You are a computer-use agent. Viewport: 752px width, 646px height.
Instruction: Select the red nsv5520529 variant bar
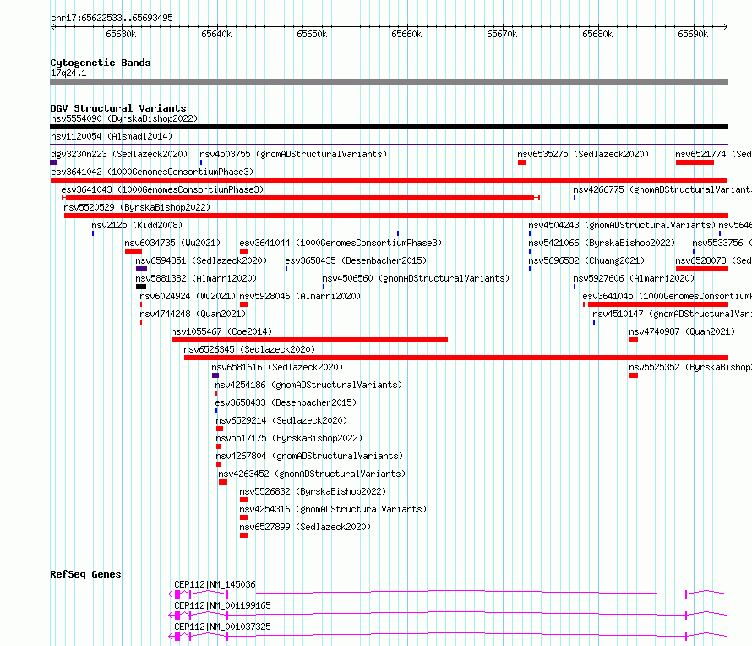tap(396, 216)
